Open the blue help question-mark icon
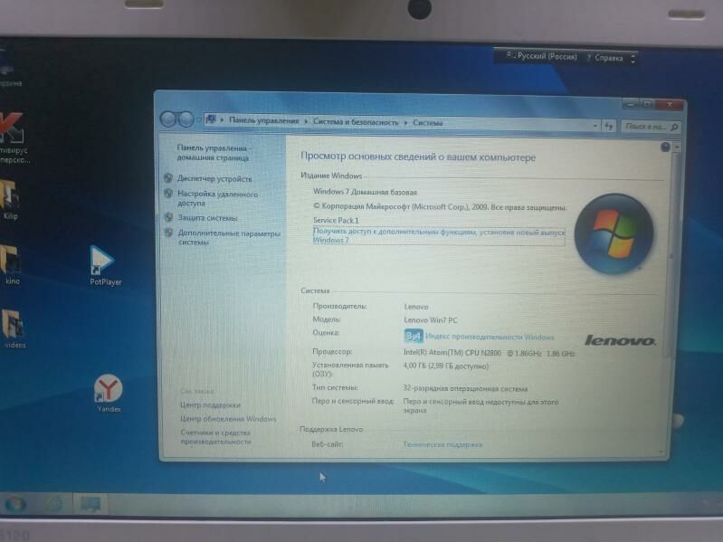Image resolution: width=723 pixels, height=542 pixels. coord(665,147)
